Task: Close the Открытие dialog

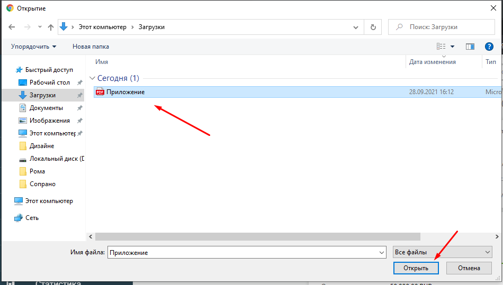Action: point(493,8)
